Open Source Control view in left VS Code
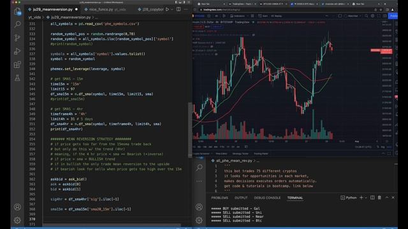 [17, 38]
